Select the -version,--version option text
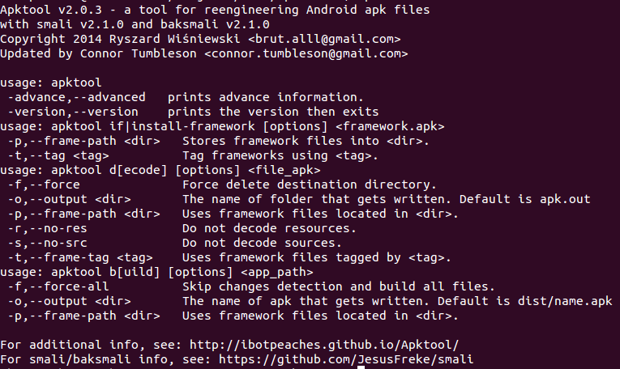This screenshot has height=369, width=620. (73, 112)
